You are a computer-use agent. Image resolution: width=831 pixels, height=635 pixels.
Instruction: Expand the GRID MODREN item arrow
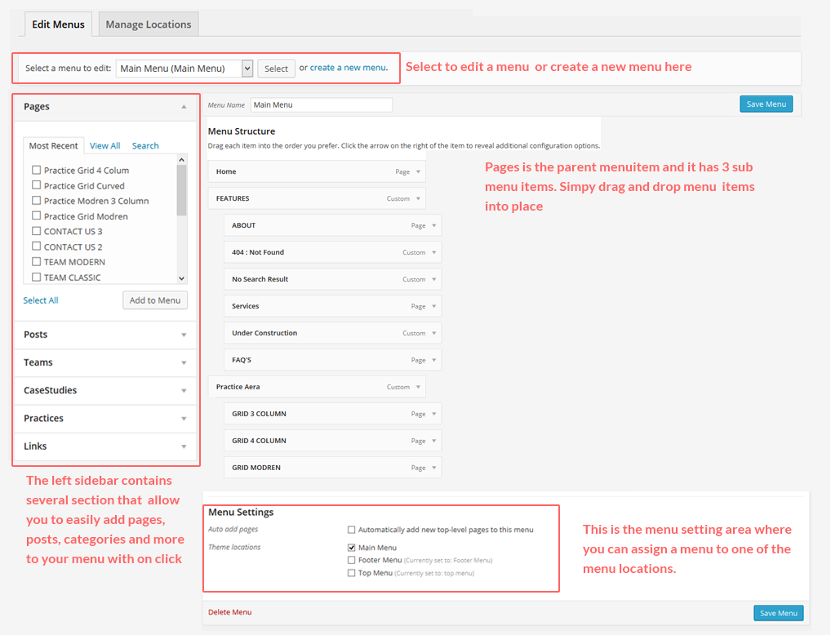433,468
